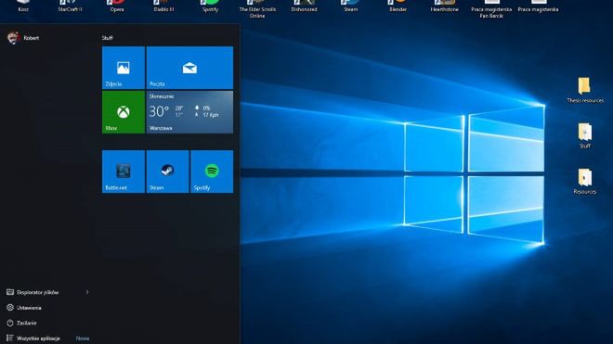Select the last Praca magisterska desktop file
The height and width of the screenshot is (344, 613).
pyautogui.click(x=538, y=6)
